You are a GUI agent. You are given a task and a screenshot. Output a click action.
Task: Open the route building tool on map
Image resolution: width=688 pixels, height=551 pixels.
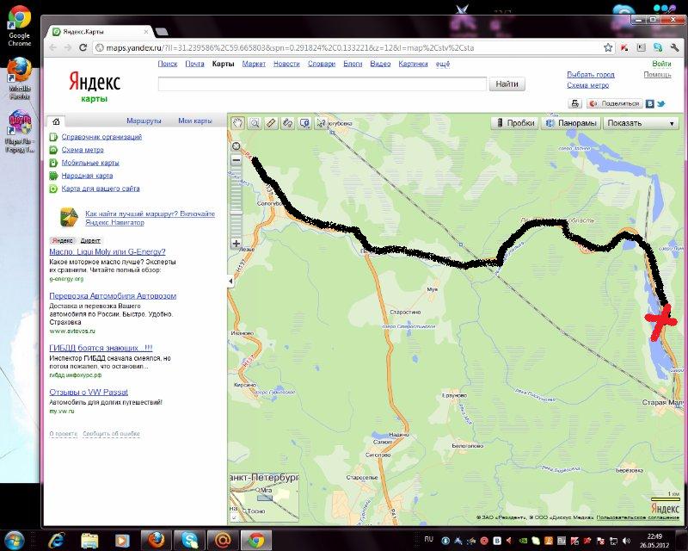click(288, 123)
